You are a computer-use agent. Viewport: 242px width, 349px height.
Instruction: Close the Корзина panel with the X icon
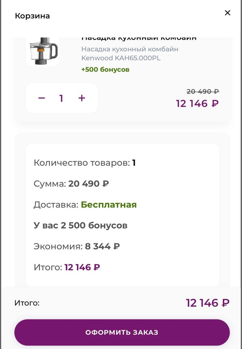click(227, 13)
